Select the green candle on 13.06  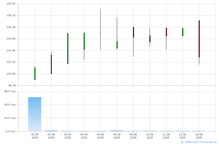point(183,32)
